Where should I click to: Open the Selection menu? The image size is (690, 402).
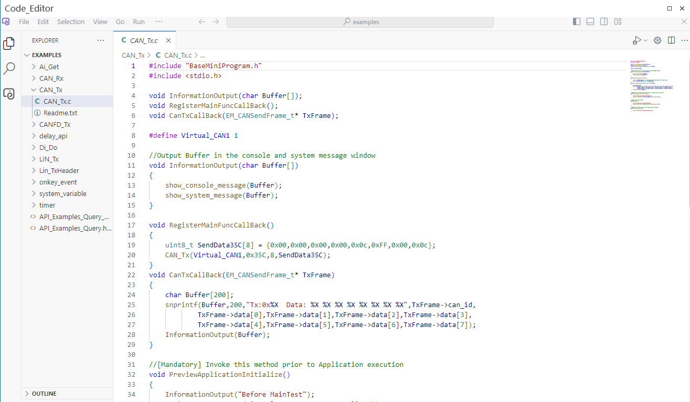pyautogui.click(x=71, y=21)
